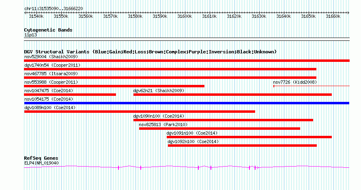Select the nsv1047475 (Coe2014) loss bar

tap(70, 95)
